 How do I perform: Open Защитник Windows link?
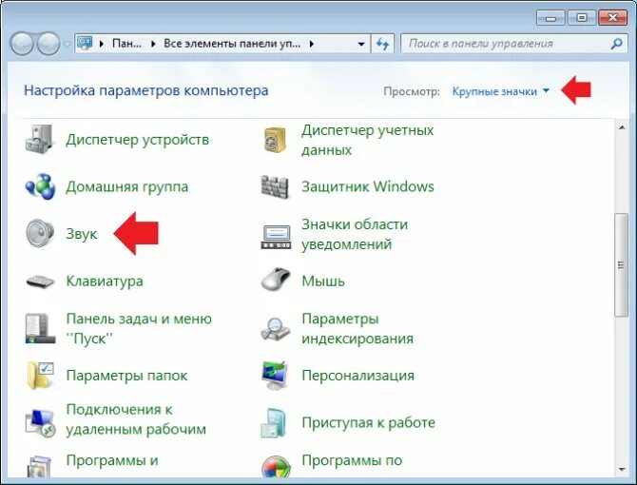point(368,186)
